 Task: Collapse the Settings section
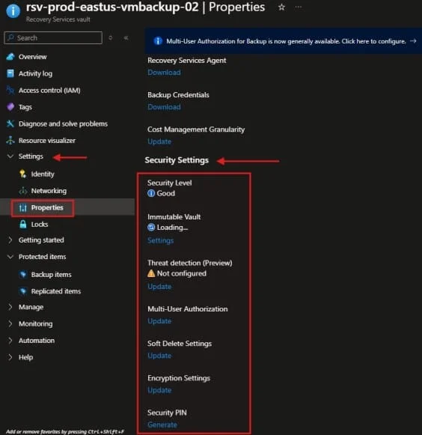pos(10,156)
